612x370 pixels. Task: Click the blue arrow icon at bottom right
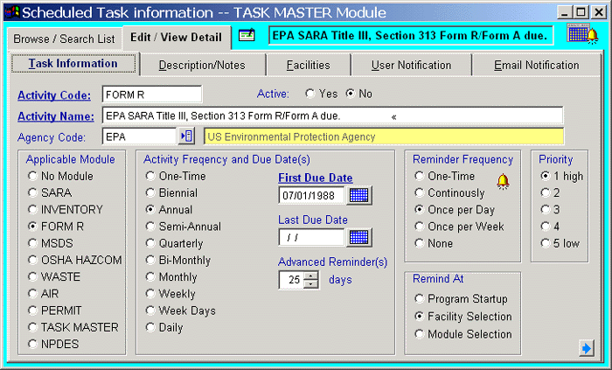[586, 349]
